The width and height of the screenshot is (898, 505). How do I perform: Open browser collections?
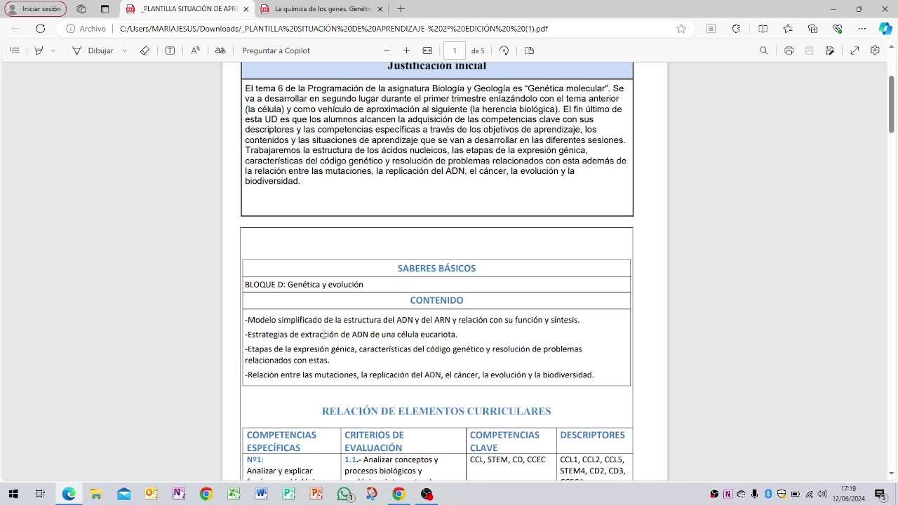pyautogui.click(x=812, y=29)
